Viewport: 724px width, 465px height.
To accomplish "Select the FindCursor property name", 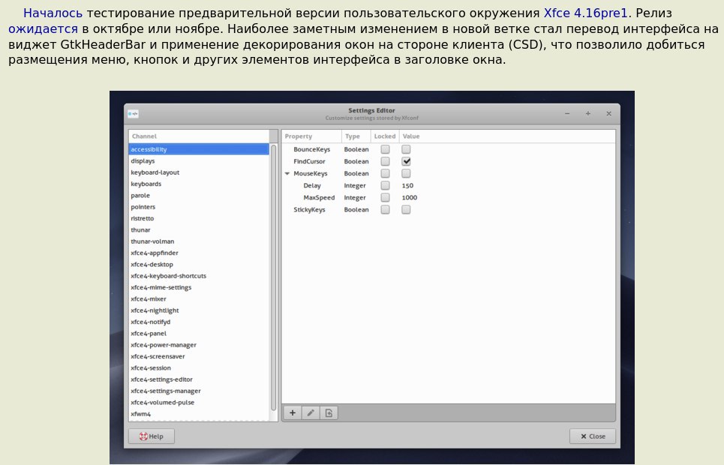I will point(309,161).
